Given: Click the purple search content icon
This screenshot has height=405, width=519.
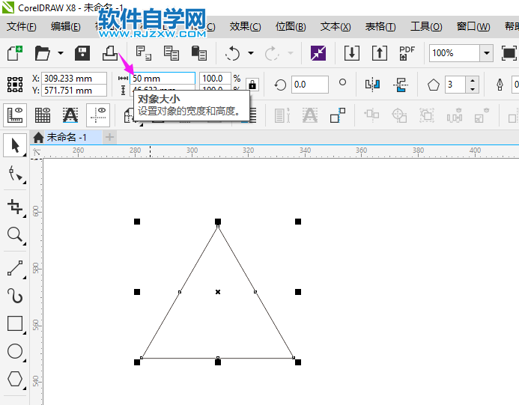Looking at the screenshot, I should pyautogui.click(x=318, y=53).
